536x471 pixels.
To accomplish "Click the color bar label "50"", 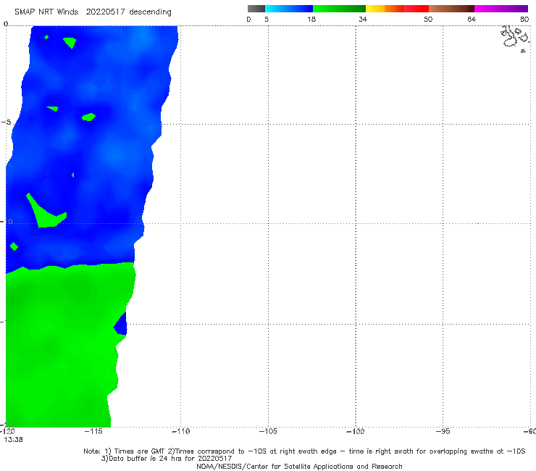I will tap(428, 20).
